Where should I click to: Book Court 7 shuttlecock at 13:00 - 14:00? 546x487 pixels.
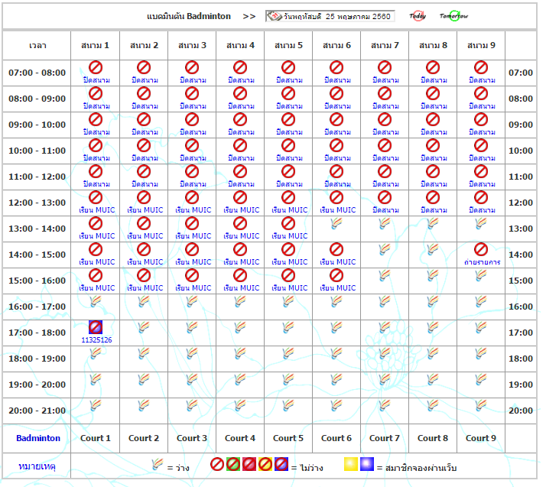[385, 223]
